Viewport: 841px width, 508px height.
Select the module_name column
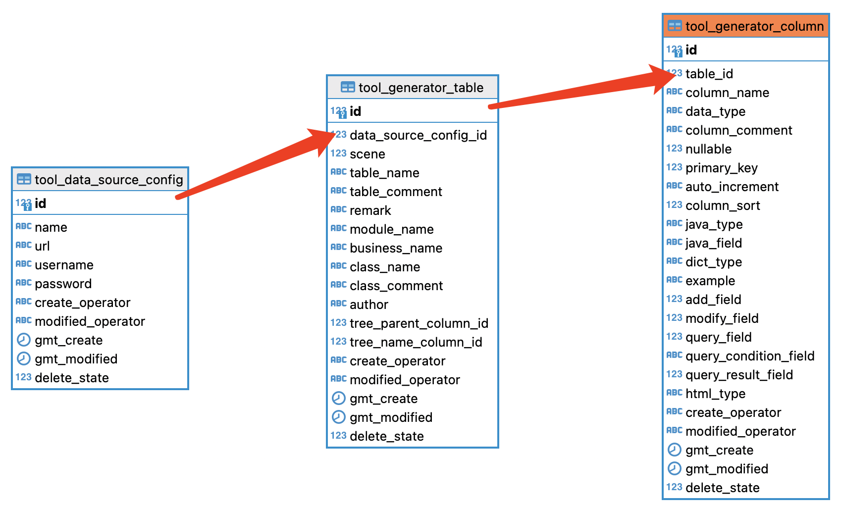392,229
